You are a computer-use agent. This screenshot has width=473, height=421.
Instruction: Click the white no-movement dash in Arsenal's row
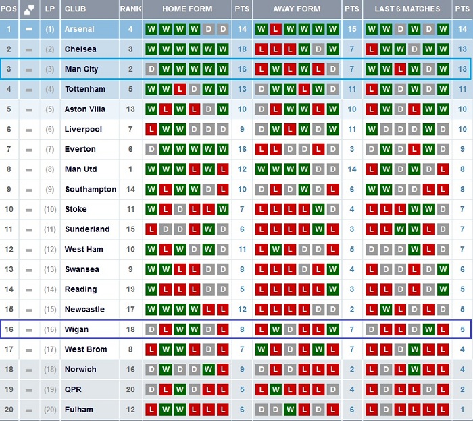click(x=29, y=29)
